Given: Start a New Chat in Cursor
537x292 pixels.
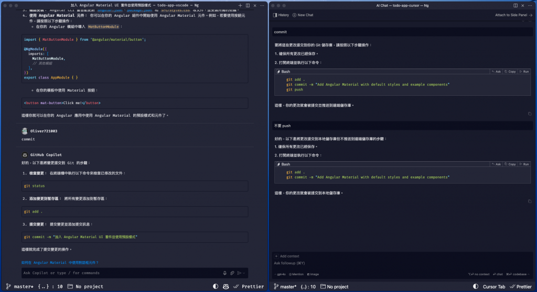Looking at the screenshot, I should click(303, 15).
